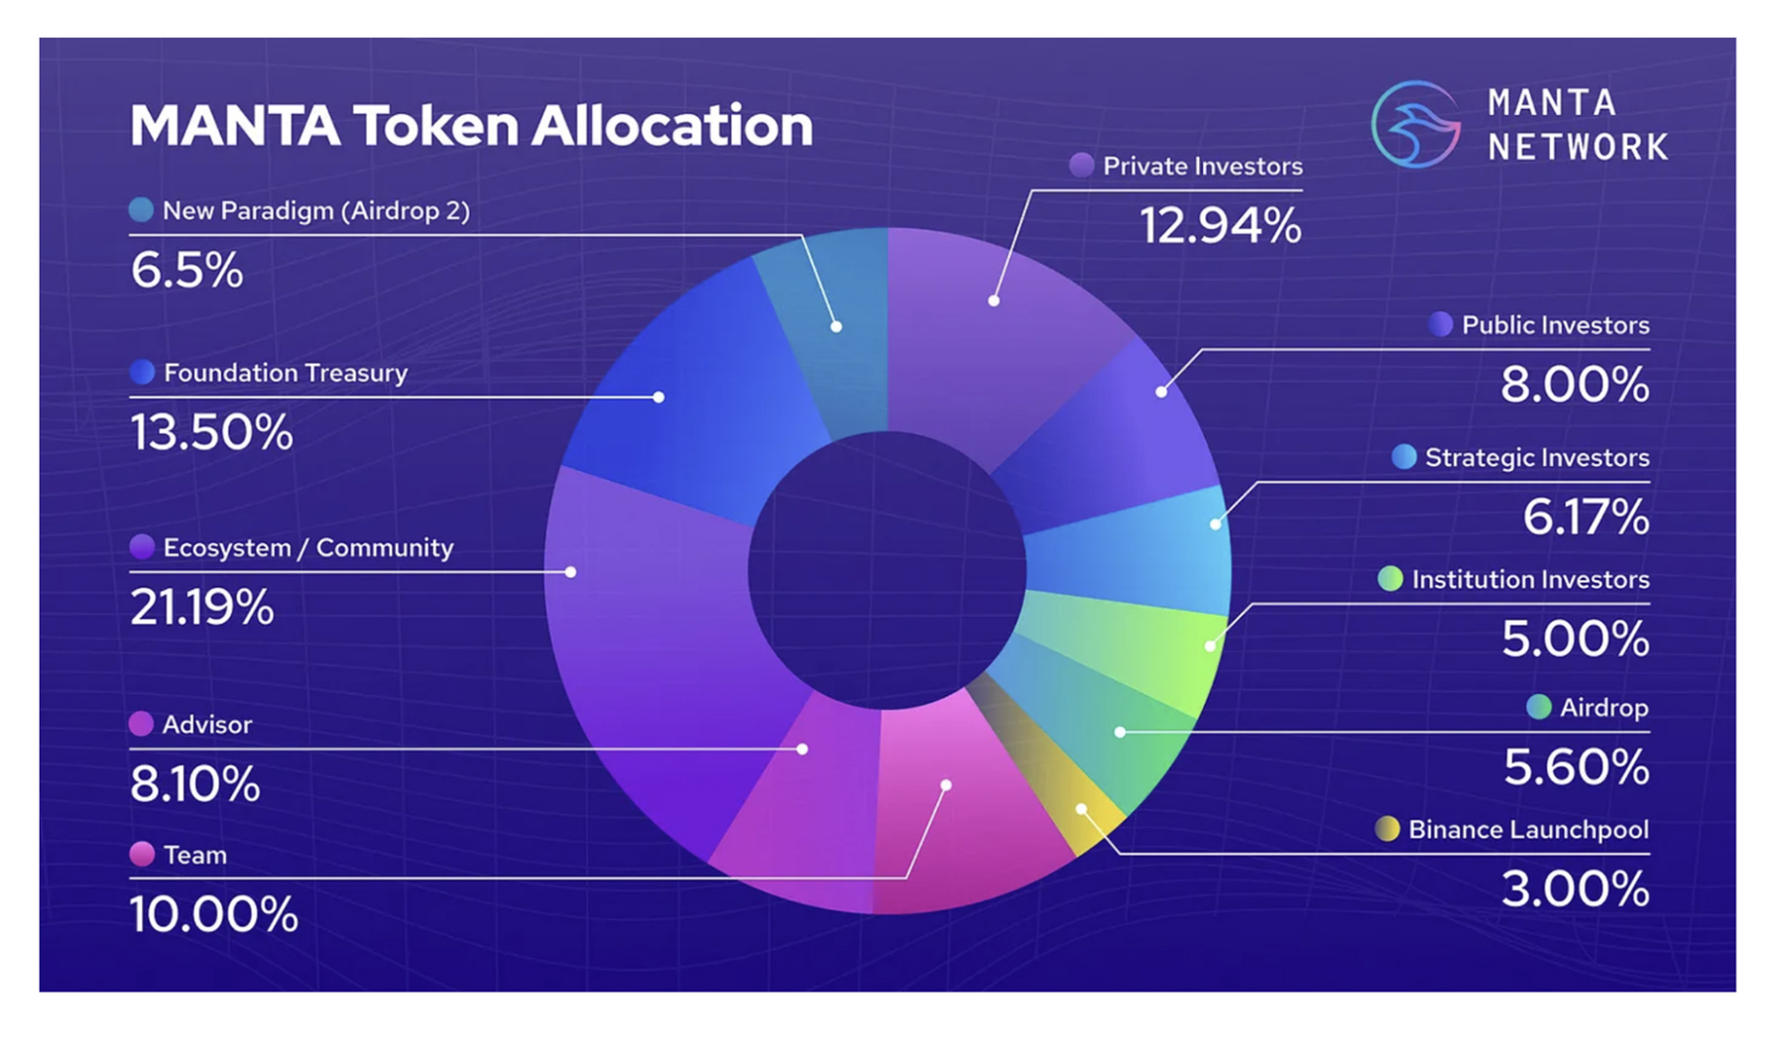Screen dimensions: 1785x1059
Task: Click the Manta Network logo icon
Action: point(1415,125)
